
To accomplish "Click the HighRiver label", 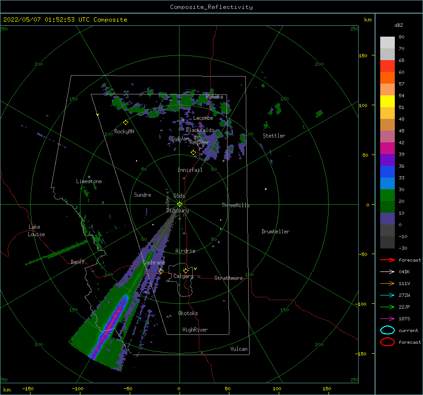I will coord(195,330).
